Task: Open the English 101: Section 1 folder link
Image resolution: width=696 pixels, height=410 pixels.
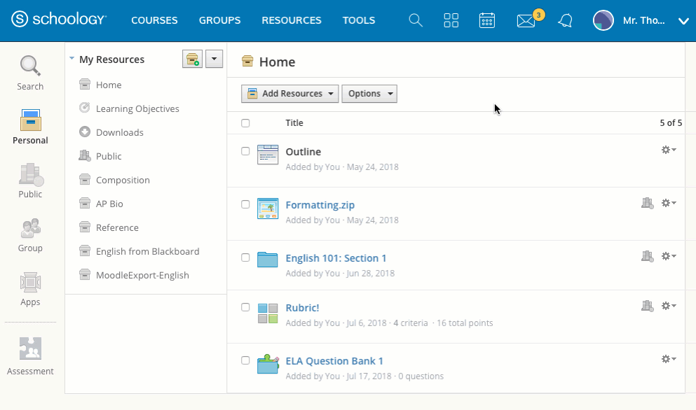Action: coord(336,258)
